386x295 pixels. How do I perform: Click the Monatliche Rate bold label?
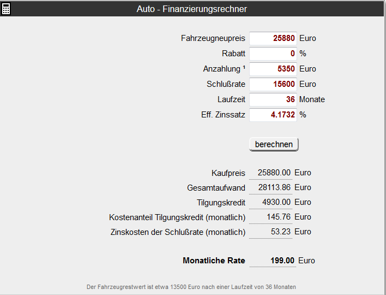coord(214,261)
